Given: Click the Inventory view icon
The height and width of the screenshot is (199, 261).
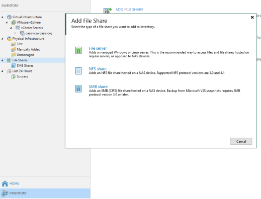Looking at the screenshot, I should (x=5, y=193).
